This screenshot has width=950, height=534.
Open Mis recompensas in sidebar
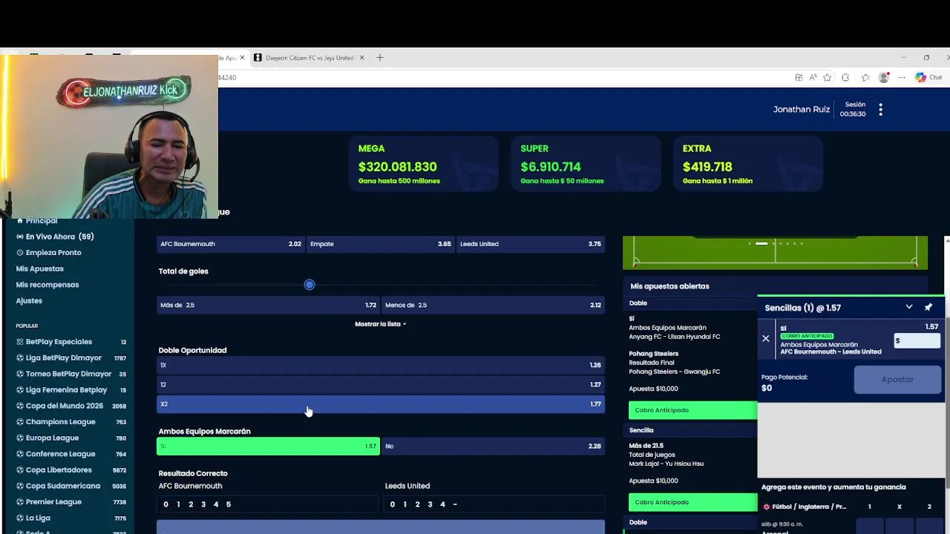point(47,285)
